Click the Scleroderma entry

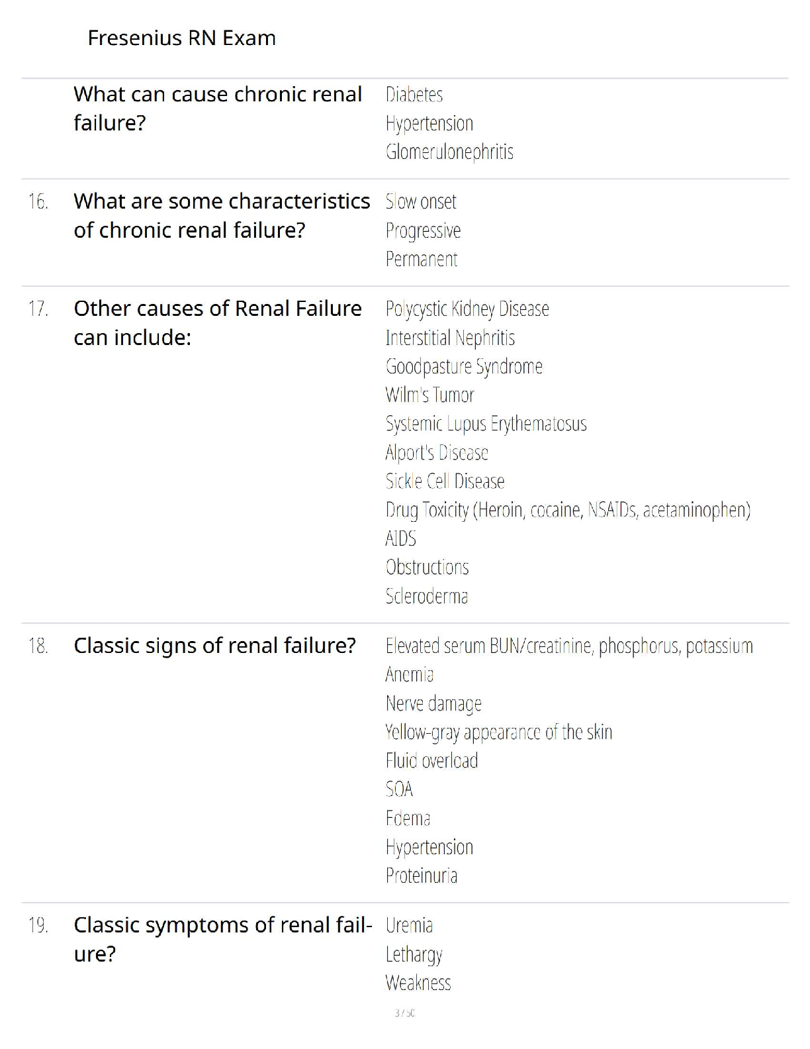coord(427,596)
